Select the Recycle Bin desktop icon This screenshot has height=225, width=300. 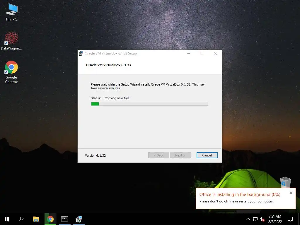[285, 182]
